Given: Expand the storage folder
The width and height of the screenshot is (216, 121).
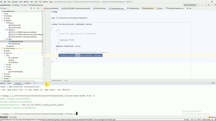Looking at the screenshot, I should tap(2, 76).
